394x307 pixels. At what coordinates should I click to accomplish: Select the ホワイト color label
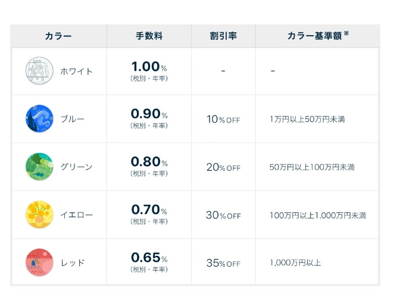76,71
